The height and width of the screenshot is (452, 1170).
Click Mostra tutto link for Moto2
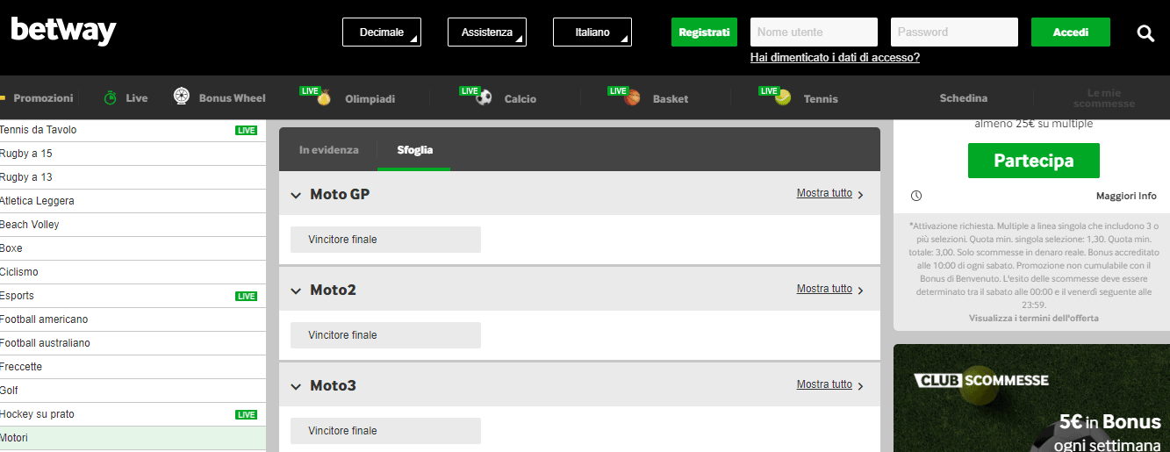(x=824, y=289)
